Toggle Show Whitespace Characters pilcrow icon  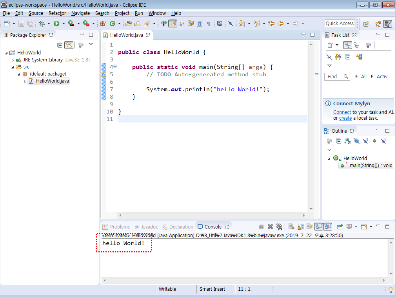tap(208, 24)
